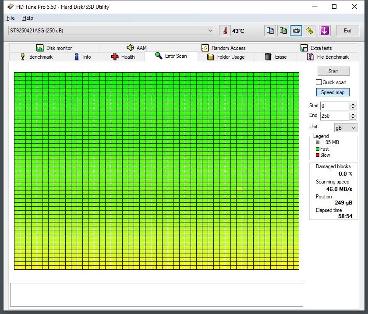Click the 58:54 elapsed time value

345,216
